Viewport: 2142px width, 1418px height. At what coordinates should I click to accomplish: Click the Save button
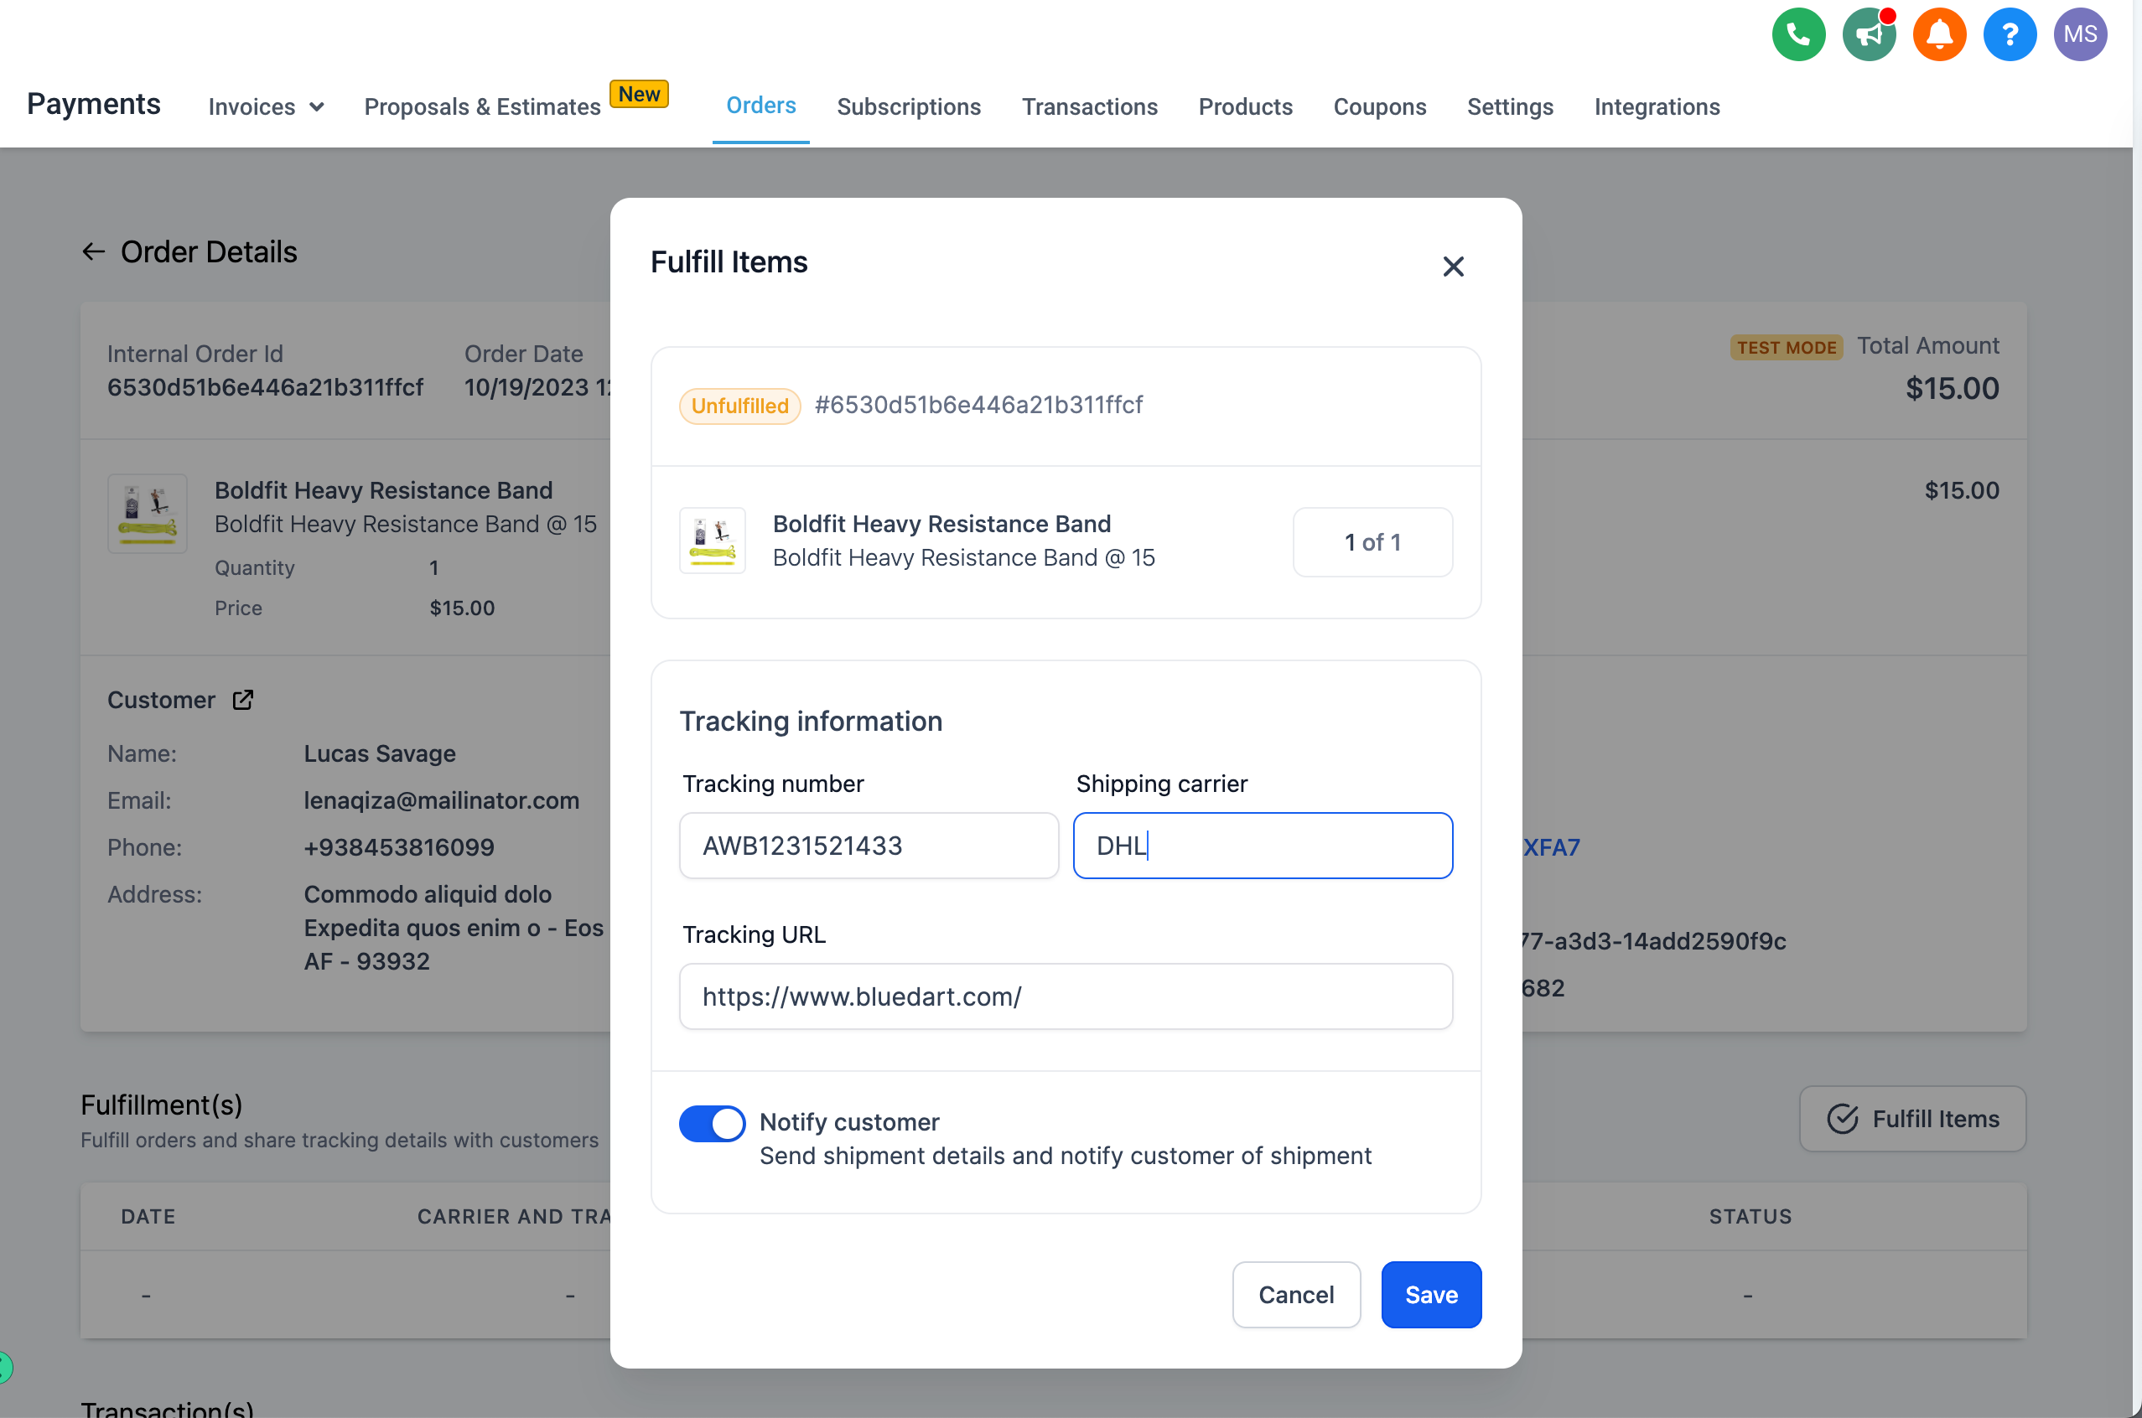click(1431, 1294)
